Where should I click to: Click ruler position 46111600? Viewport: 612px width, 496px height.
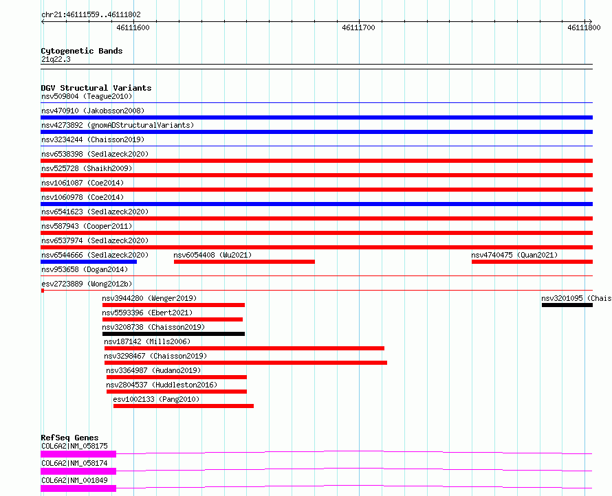click(133, 27)
